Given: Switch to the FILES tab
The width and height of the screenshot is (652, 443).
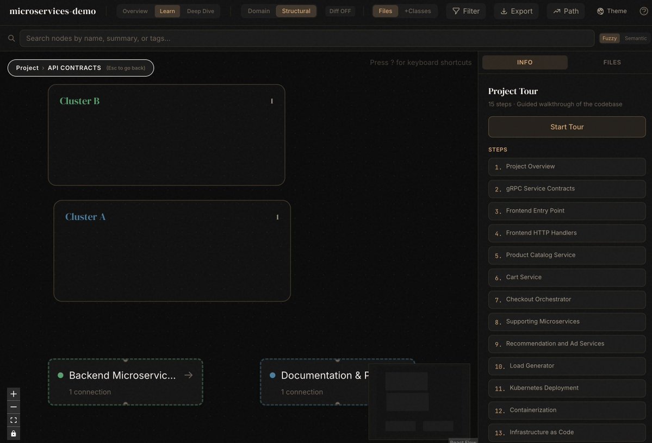Looking at the screenshot, I should [612, 63].
